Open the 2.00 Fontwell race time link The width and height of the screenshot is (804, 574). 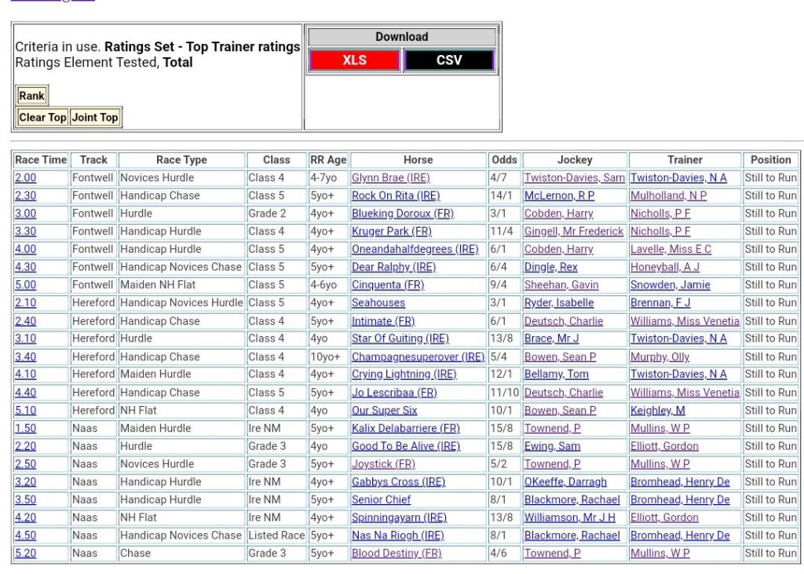click(25, 178)
